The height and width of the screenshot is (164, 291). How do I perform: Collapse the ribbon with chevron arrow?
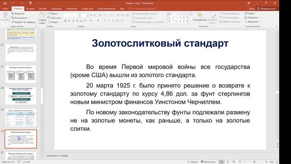(x=276, y=26)
